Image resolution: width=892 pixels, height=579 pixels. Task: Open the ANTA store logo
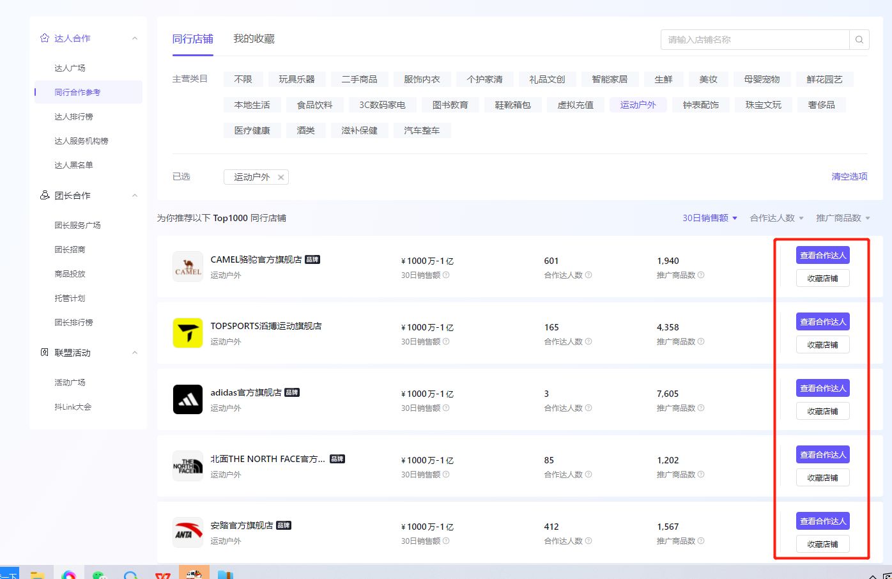(x=188, y=532)
